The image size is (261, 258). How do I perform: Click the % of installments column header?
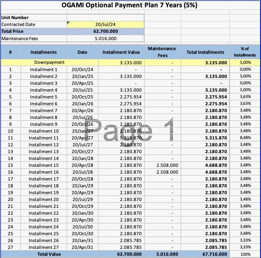pyautogui.click(x=245, y=52)
